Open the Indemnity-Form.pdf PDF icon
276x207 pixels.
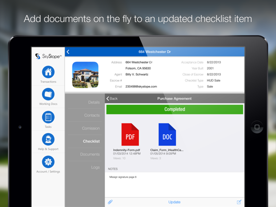(130, 134)
